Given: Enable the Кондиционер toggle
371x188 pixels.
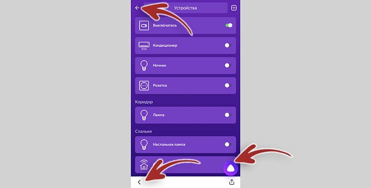Looking at the screenshot, I should pyautogui.click(x=228, y=45).
